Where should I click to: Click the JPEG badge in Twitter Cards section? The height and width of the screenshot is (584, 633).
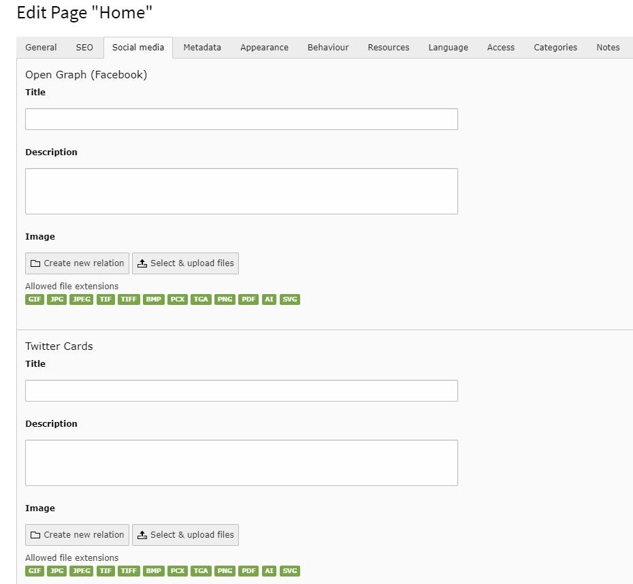pos(81,570)
